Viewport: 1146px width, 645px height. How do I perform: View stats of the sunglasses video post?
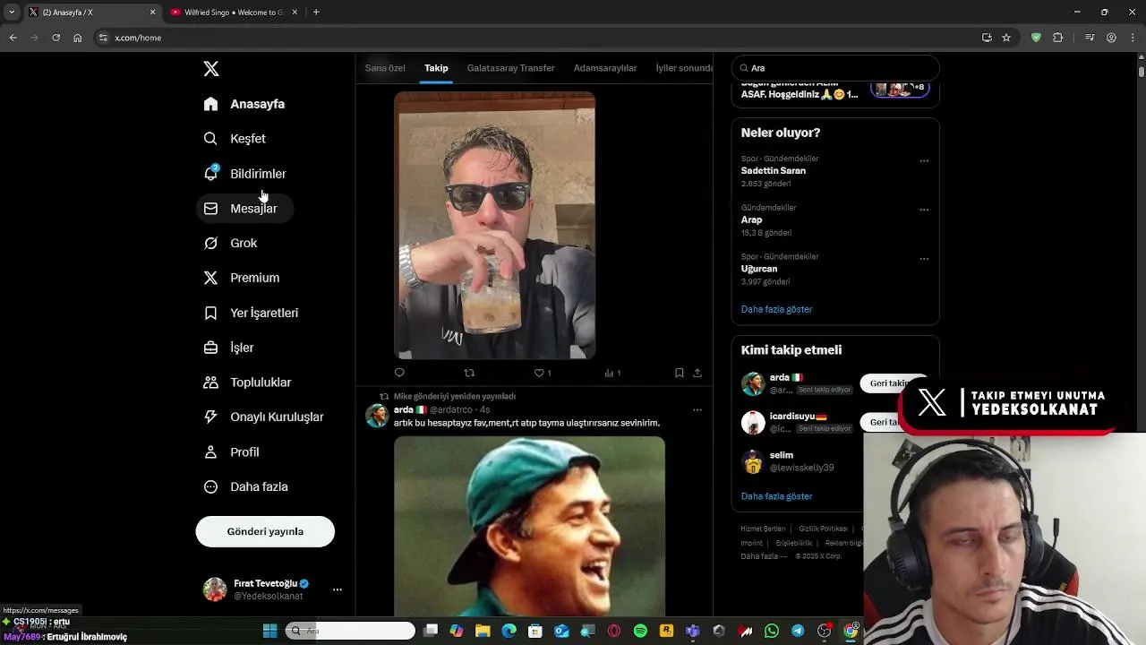tap(612, 373)
